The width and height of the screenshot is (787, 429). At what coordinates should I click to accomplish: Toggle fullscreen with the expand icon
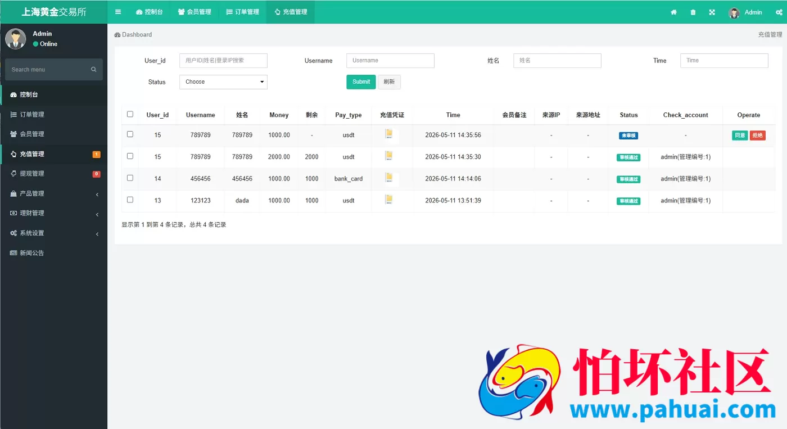pos(712,12)
